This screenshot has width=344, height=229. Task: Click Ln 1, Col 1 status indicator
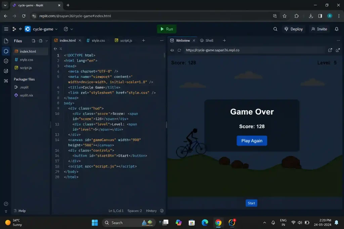[x=116, y=211]
